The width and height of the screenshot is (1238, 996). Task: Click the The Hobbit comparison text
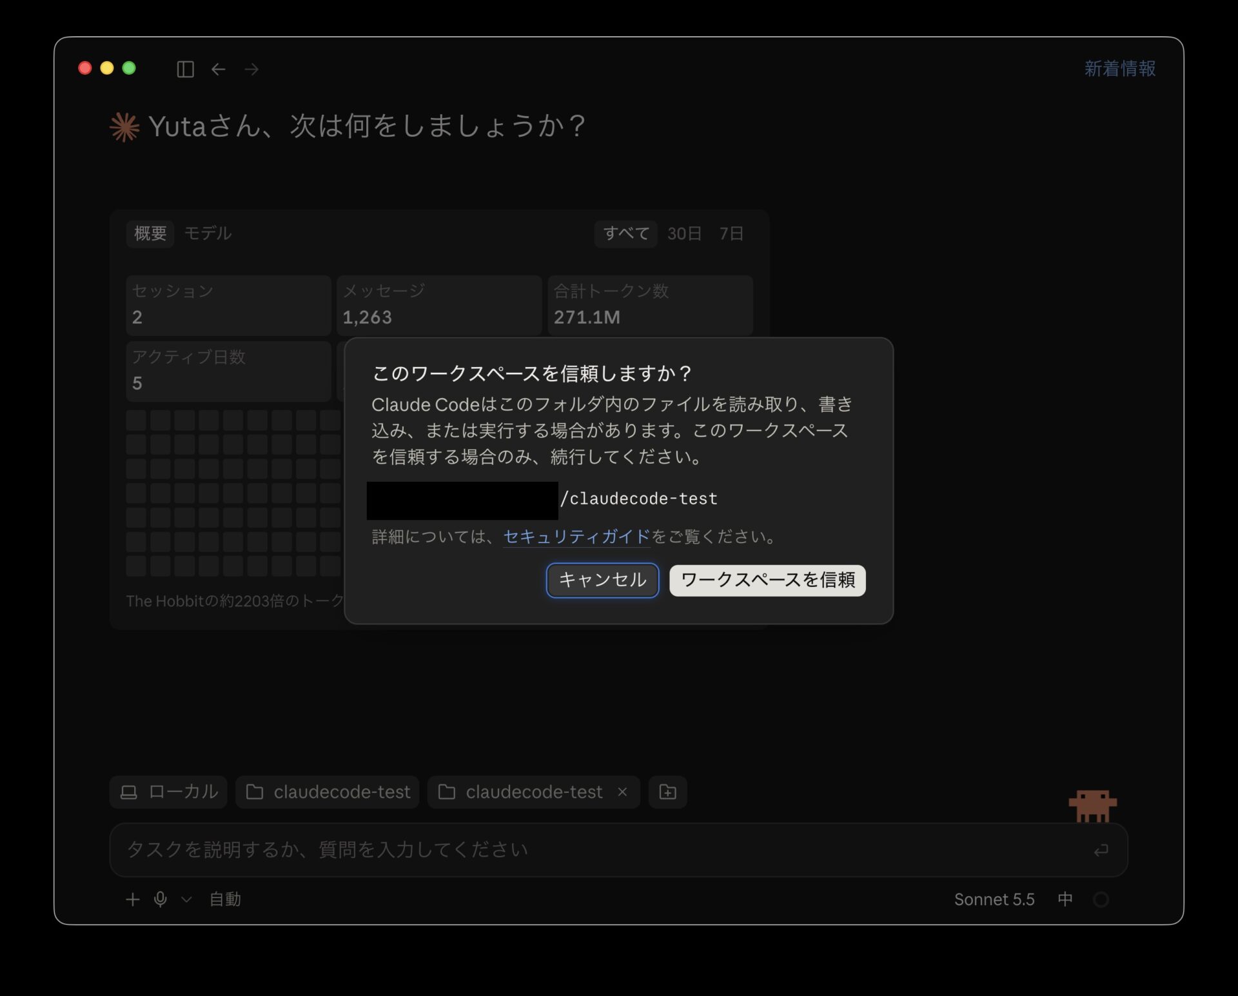click(x=235, y=601)
